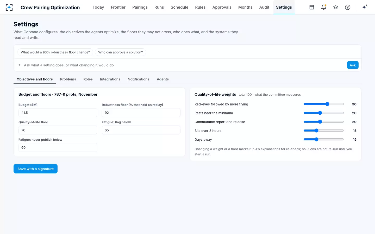Focus the 'Ask what a setting does' field
The height and width of the screenshot is (234, 375).
(x=184, y=65)
